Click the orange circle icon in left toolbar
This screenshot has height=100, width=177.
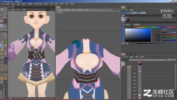[2, 21]
